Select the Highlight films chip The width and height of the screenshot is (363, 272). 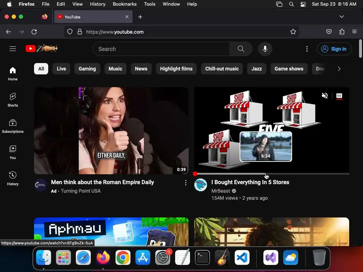coord(176,69)
